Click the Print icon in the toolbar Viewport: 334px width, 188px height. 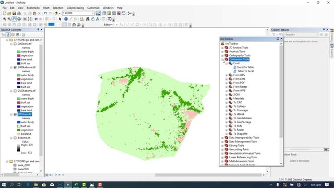(x=19, y=14)
